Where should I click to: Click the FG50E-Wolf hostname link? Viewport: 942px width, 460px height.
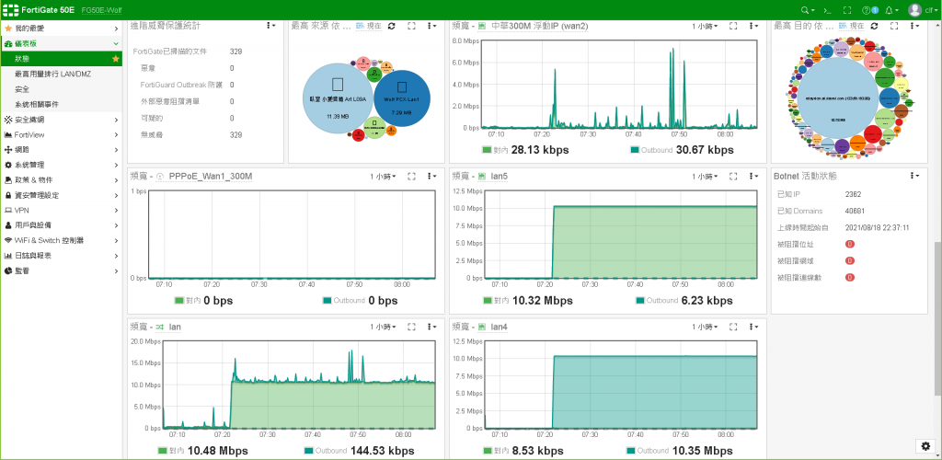[x=101, y=11]
